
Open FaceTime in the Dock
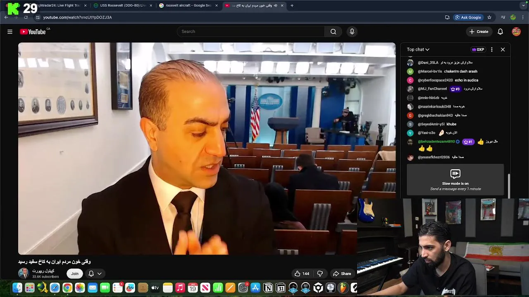point(105,288)
